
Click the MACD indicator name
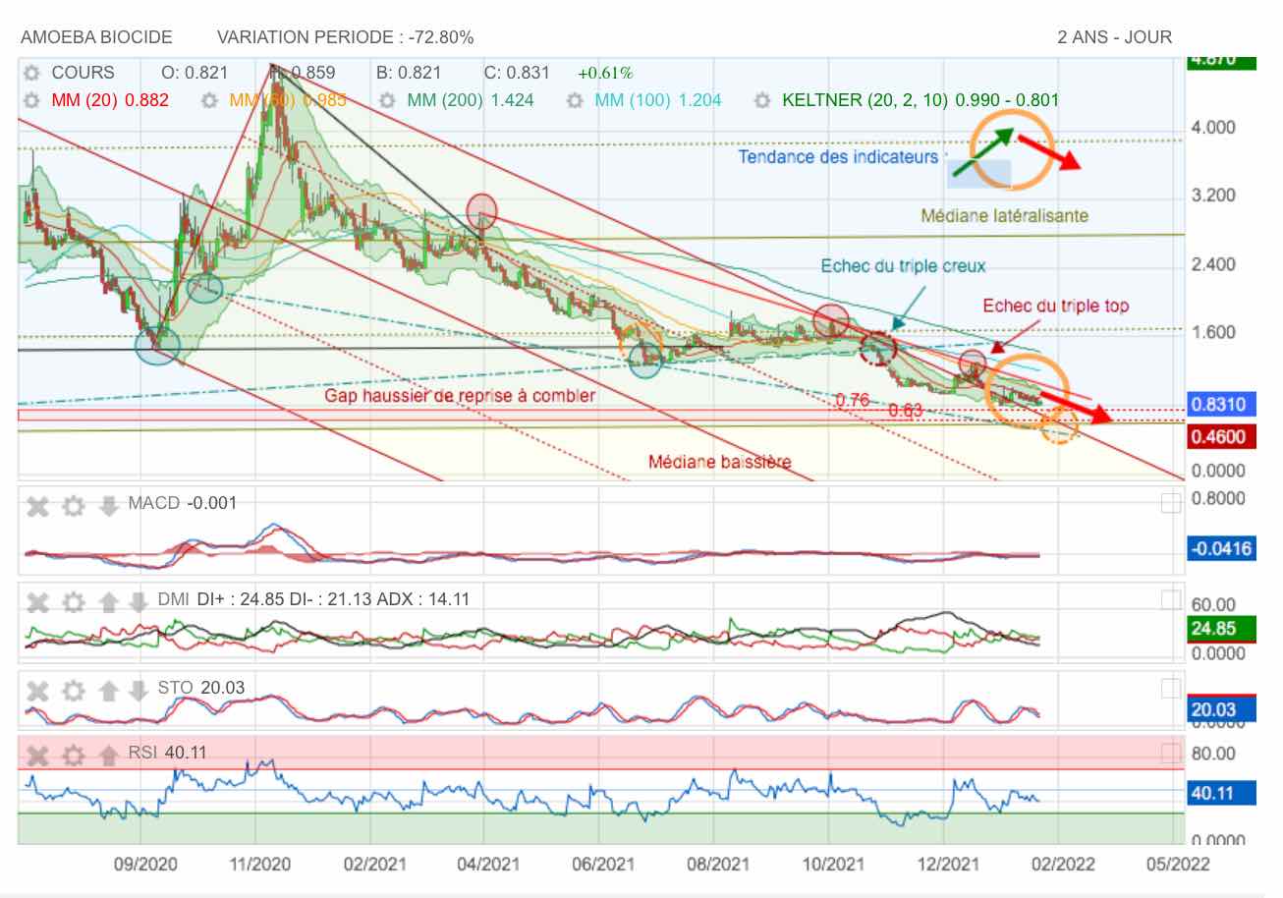point(154,503)
